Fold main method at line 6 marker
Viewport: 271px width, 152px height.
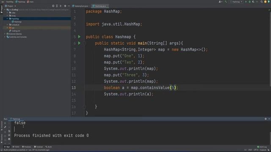pyautogui.click(x=85, y=43)
